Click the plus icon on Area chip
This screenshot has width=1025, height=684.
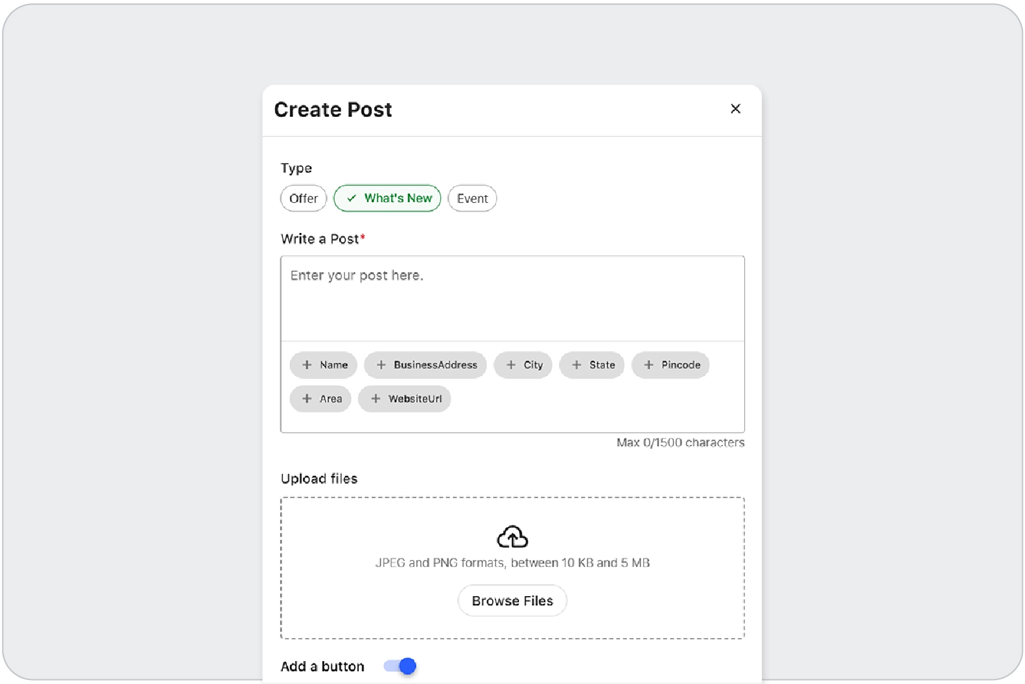click(x=307, y=398)
